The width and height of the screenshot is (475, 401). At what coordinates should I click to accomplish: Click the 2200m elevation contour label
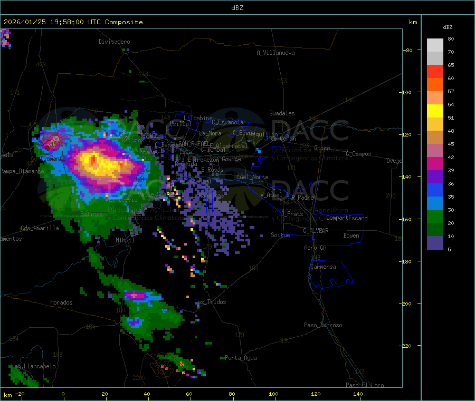[x=140, y=378]
